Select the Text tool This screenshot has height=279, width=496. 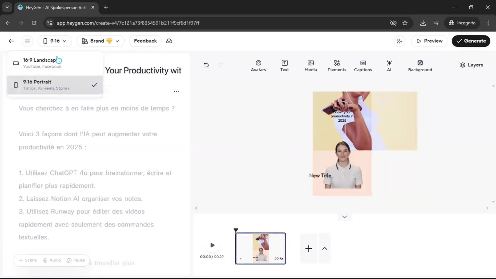(x=284, y=66)
